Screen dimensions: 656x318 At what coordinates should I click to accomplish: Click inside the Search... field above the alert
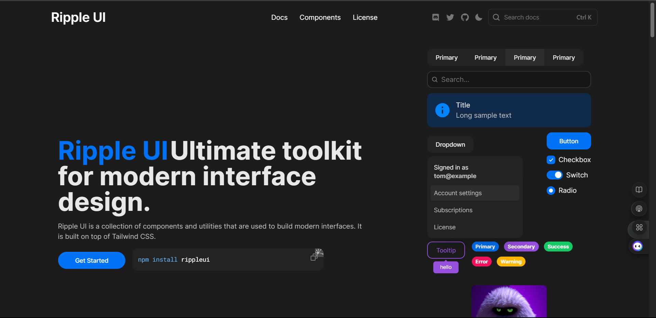509,79
